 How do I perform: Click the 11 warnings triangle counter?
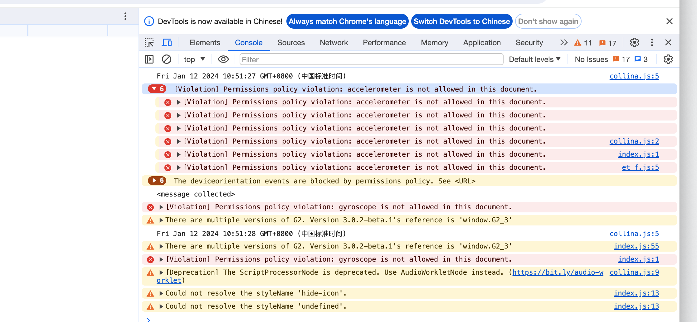click(583, 43)
